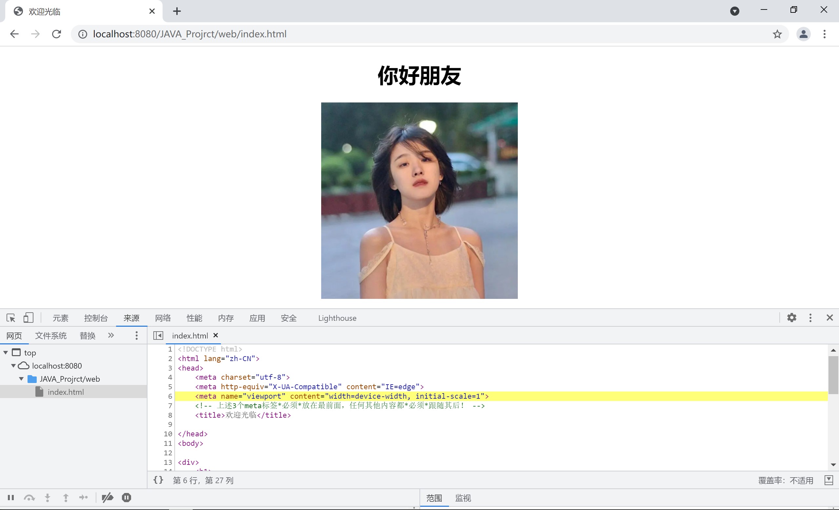Viewport: 839px width, 510px height.
Task: Open DevTools settings gear
Action: coord(792,318)
